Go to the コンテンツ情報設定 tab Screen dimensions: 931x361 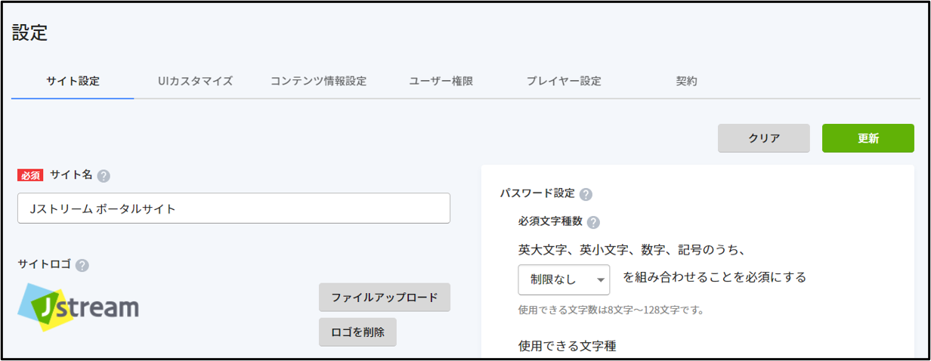(x=318, y=82)
